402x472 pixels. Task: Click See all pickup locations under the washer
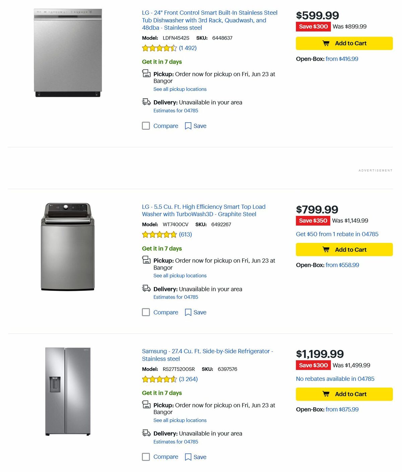pyautogui.click(x=180, y=276)
